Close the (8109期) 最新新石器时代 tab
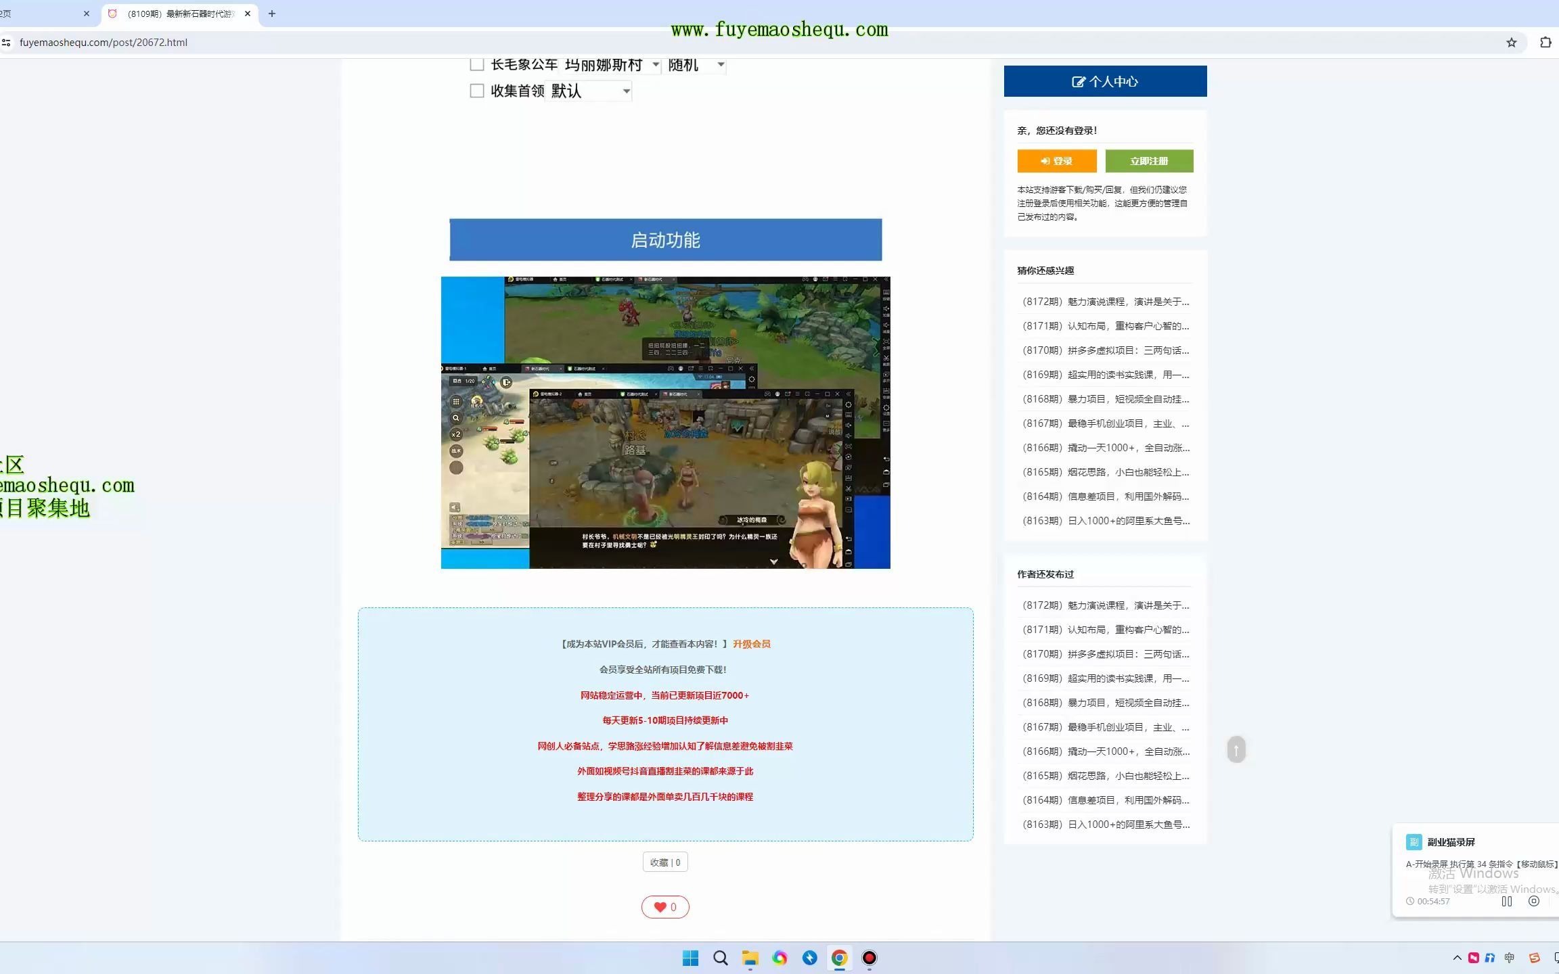Viewport: 1559px width, 974px height. click(248, 14)
